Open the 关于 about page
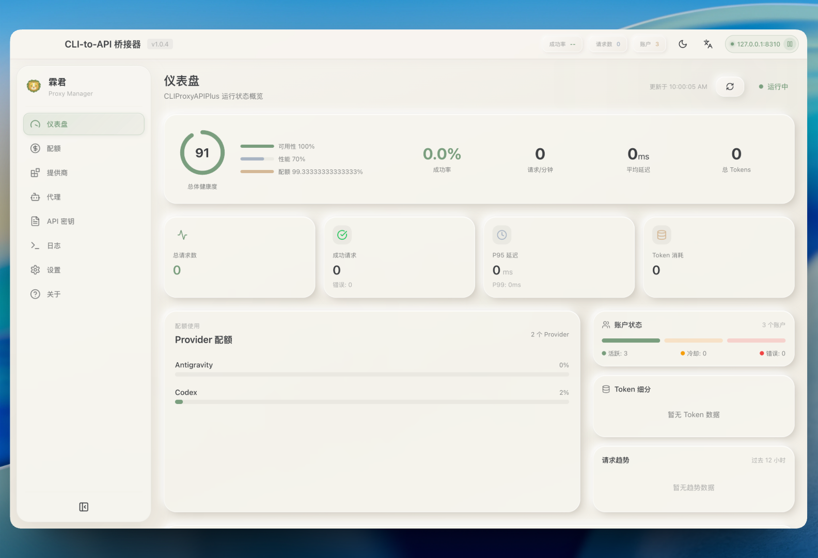The height and width of the screenshot is (558, 818). pyautogui.click(x=84, y=294)
